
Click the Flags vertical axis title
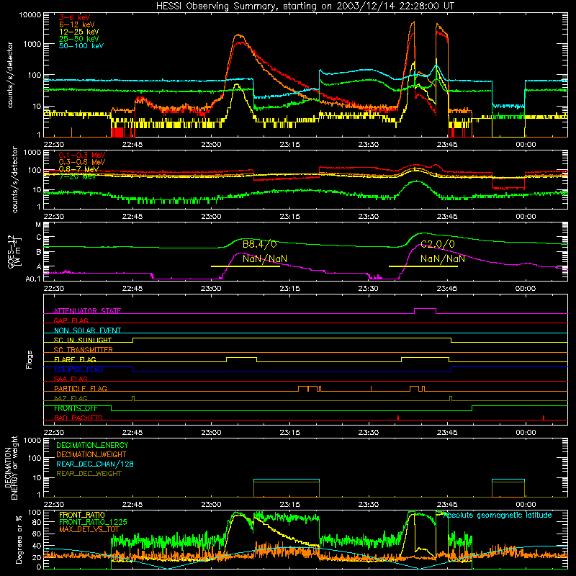pyautogui.click(x=30, y=359)
